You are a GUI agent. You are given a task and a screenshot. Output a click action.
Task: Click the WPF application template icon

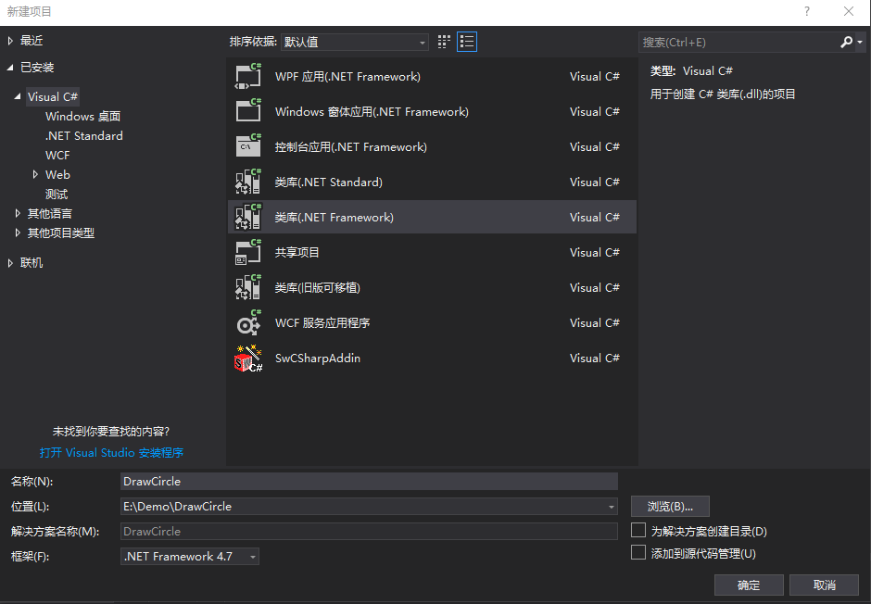click(x=247, y=77)
